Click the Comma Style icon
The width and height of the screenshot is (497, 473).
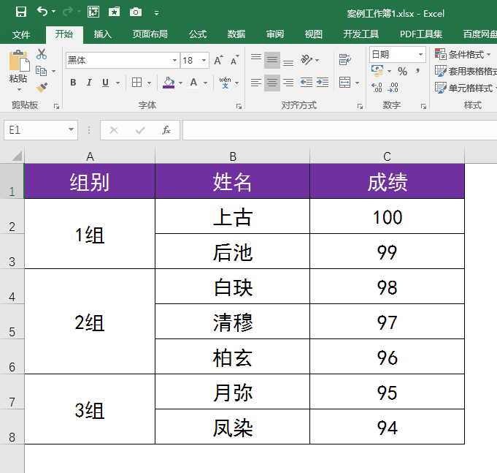[x=418, y=71]
